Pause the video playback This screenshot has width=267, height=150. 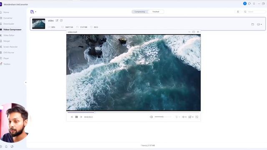click(x=76, y=117)
